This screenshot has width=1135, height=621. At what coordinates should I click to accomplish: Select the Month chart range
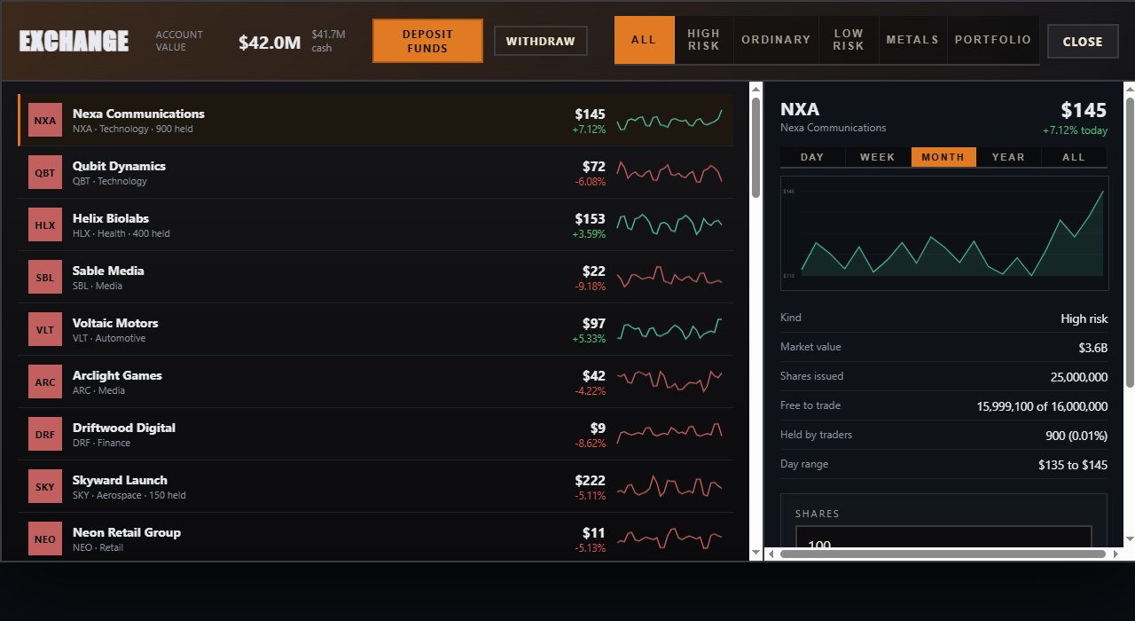tap(943, 157)
